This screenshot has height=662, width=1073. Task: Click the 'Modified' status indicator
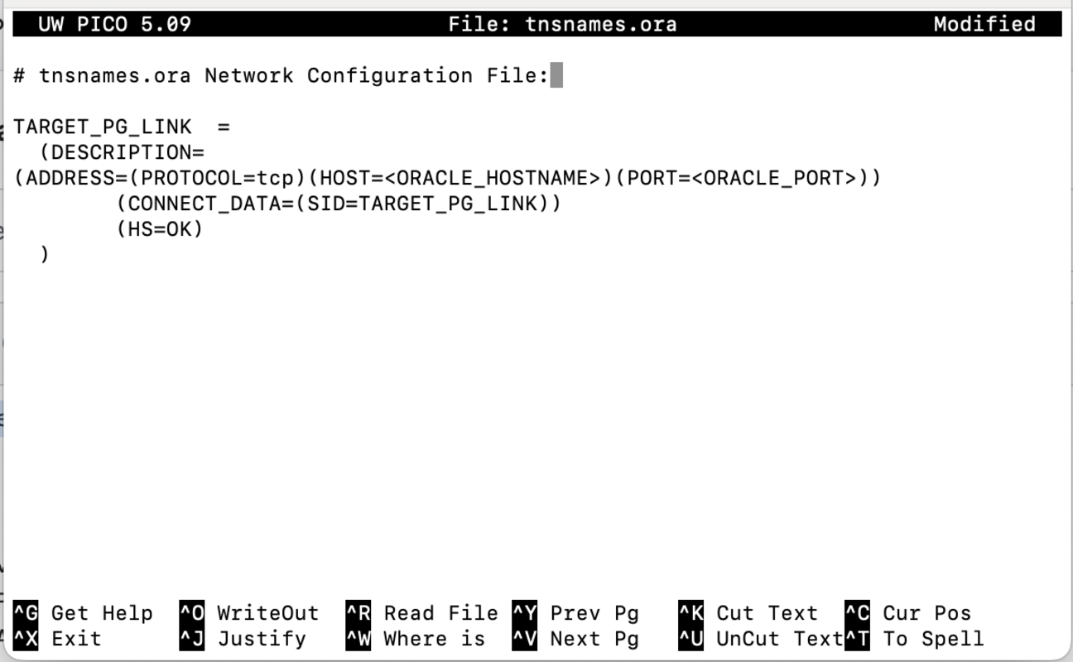[984, 24]
